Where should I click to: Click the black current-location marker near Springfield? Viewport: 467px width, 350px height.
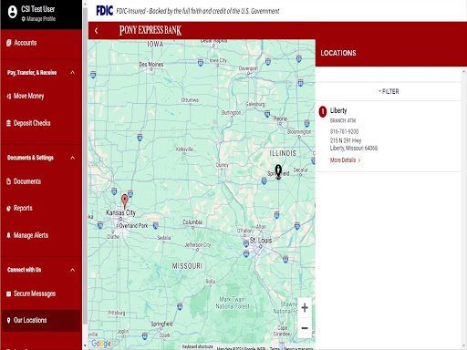(278, 171)
